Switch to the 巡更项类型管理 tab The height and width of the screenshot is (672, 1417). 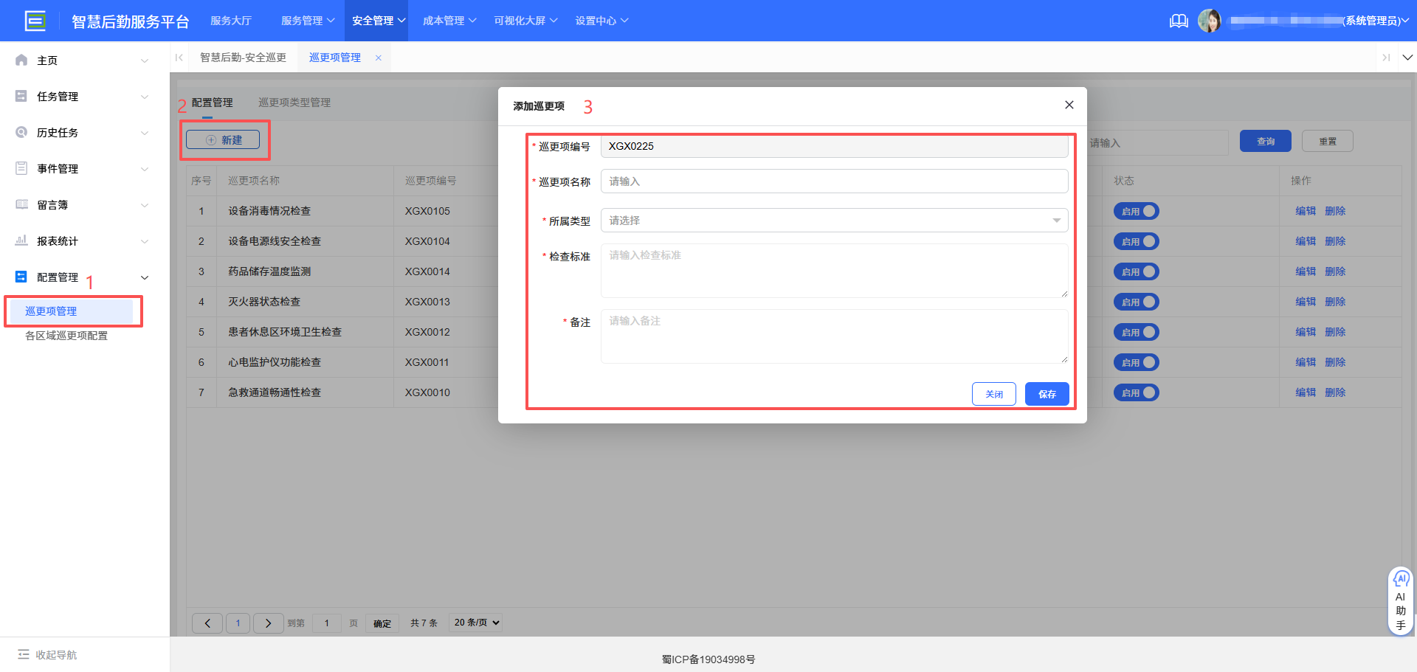[294, 103]
